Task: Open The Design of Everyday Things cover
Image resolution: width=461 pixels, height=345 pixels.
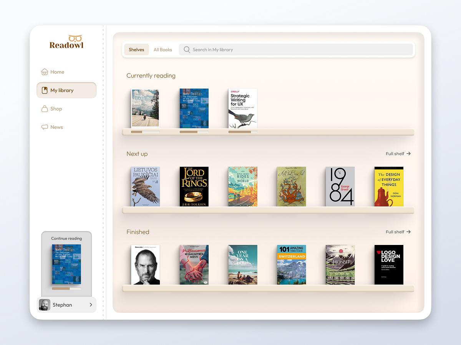Action: [x=389, y=186]
